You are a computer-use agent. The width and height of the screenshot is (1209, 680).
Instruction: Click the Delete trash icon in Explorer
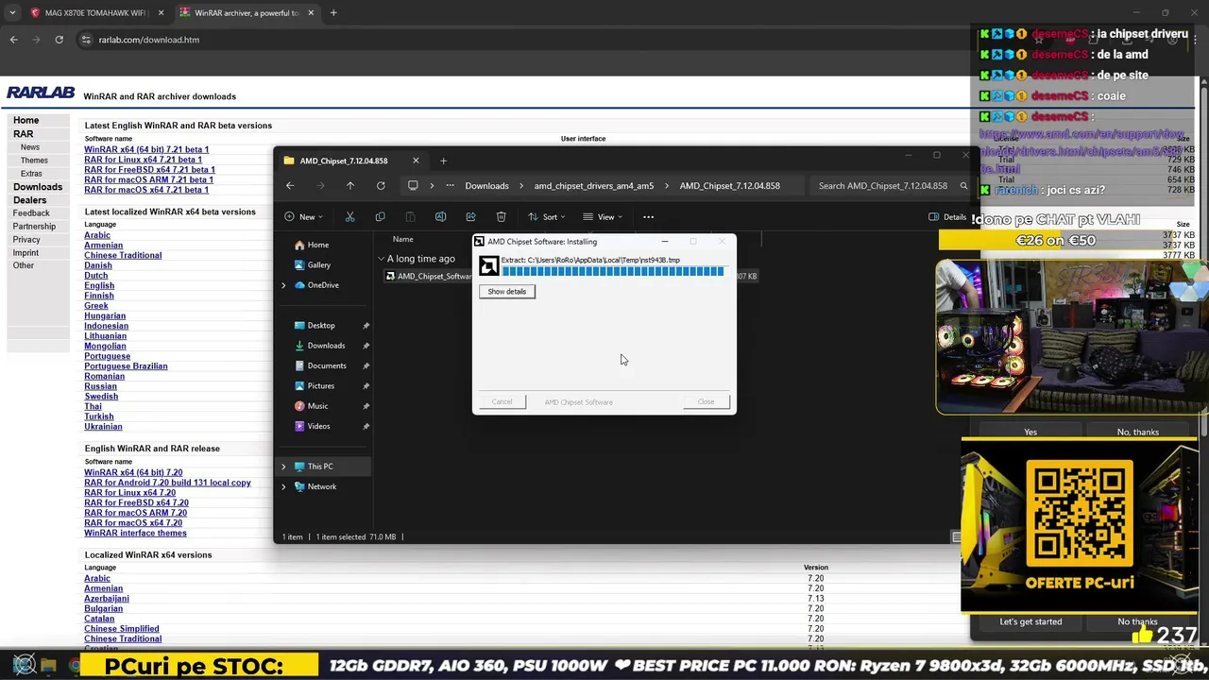tap(501, 216)
